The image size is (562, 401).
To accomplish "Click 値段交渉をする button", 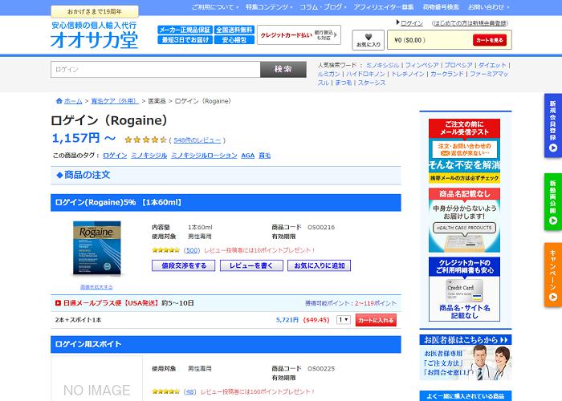I will (184, 265).
